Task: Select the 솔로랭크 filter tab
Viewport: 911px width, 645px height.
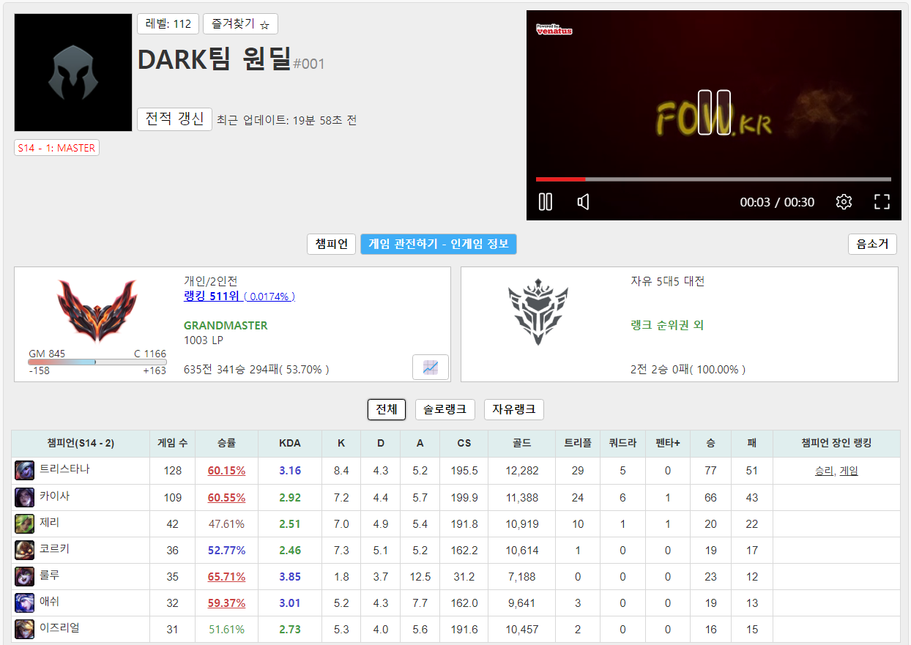Action: [x=445, y=409]
